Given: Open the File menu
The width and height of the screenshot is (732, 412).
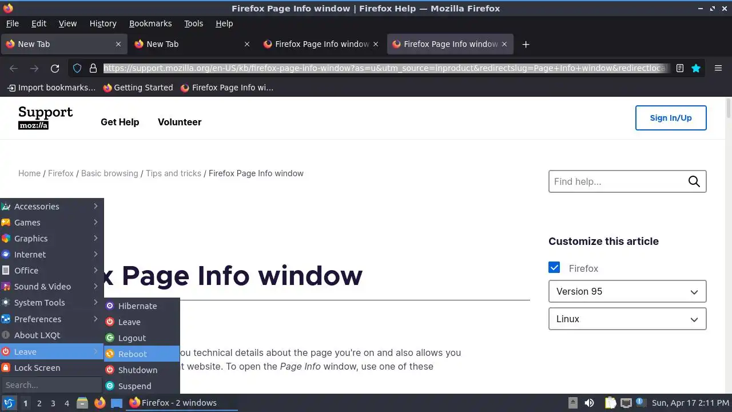Looking at the screenshot, I should 12,23.
